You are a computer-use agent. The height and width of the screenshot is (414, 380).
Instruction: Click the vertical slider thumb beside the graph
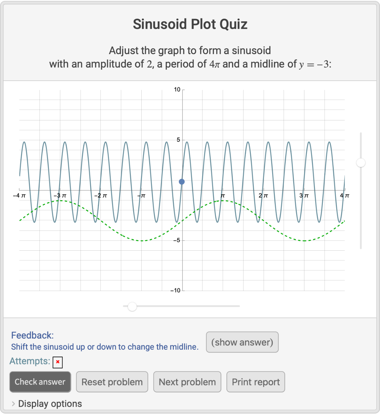pos(361,162)
